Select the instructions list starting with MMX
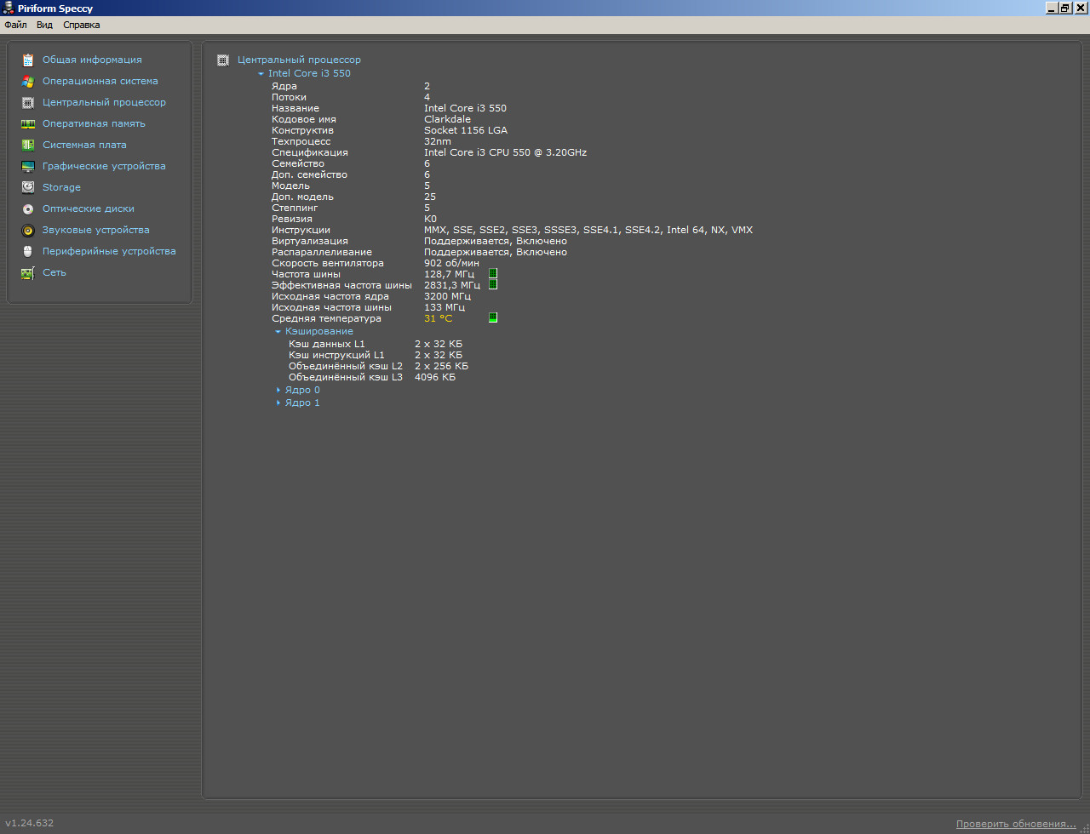This screenshot has height=834, width=1090. 588,230
